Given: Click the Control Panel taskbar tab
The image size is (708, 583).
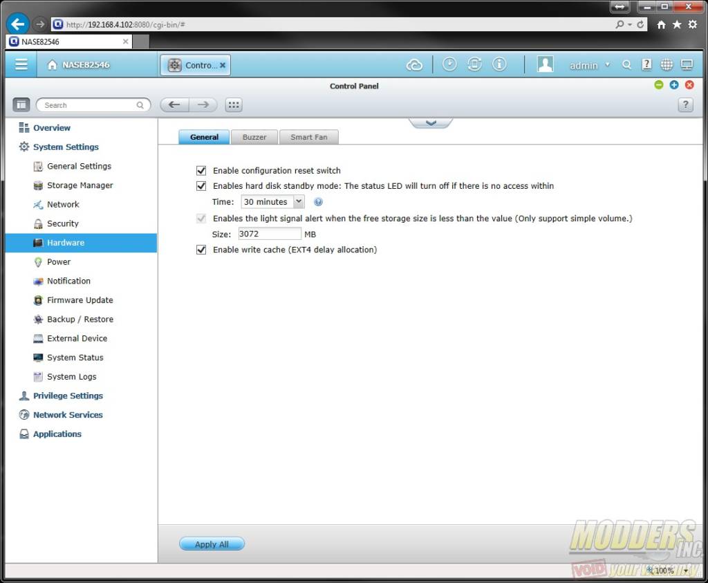Looking at the screenshot, I should click(196, 65).
